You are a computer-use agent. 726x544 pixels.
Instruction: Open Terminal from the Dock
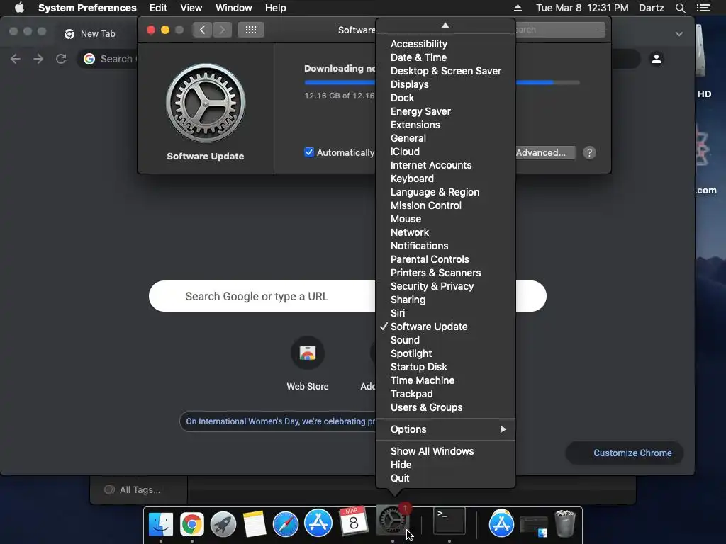tap(449, 521)
